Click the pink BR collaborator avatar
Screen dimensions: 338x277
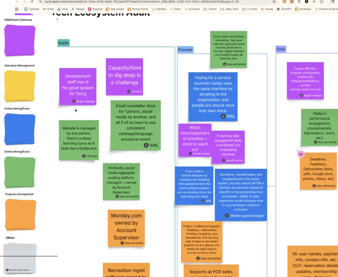300,154
